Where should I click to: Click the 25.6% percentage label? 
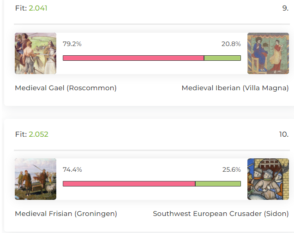[232, 169]
